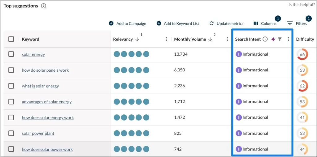Open the Search Intent column options menu
Screen dimensions: 317x157
point(288,39)
